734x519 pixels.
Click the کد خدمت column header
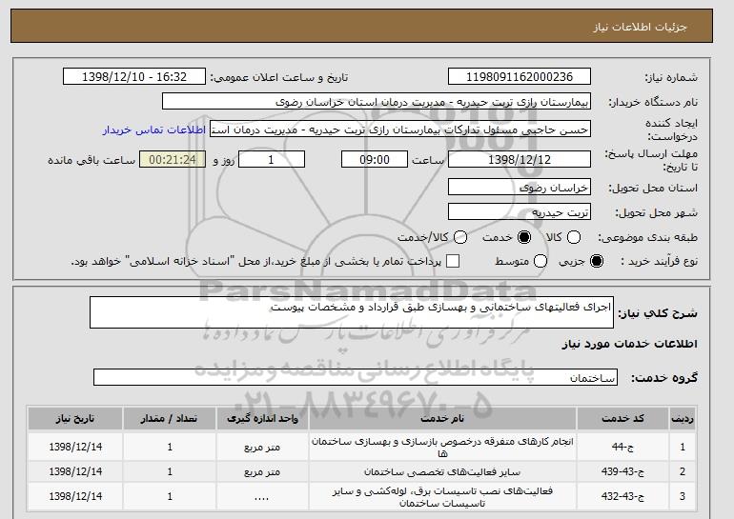coord(622,418)
